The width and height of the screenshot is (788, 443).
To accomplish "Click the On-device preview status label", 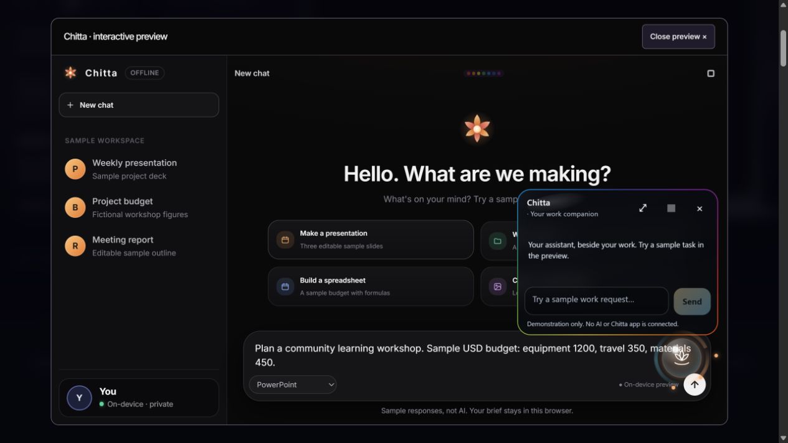I will pyautogui.click(x=648, y=385).
